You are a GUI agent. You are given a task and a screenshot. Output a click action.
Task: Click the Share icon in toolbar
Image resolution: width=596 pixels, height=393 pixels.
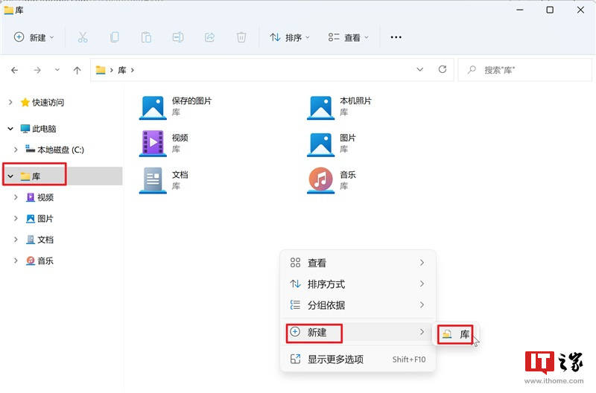209,37
